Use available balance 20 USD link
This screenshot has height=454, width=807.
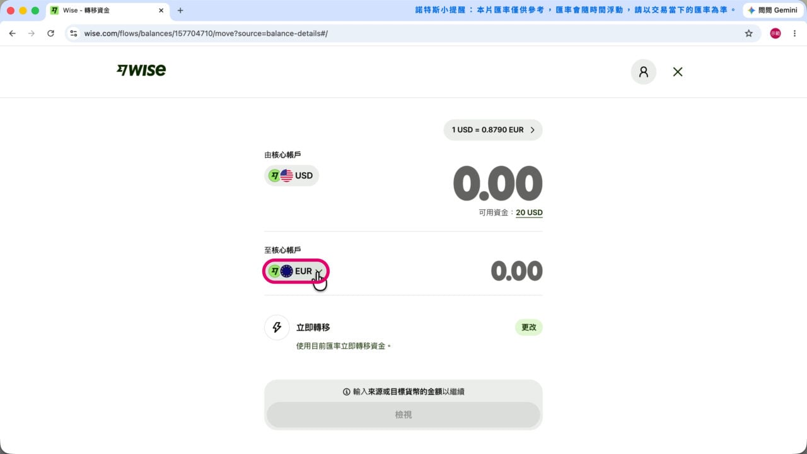click(529, 212)
